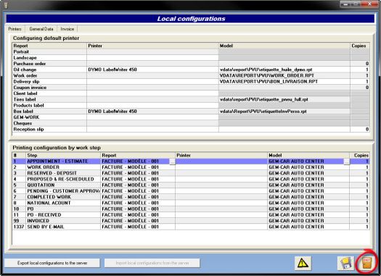Click the Report cell for QUOTATION step
The height and width of the screenshot is (276, 381).
click(x=138, y=185)
